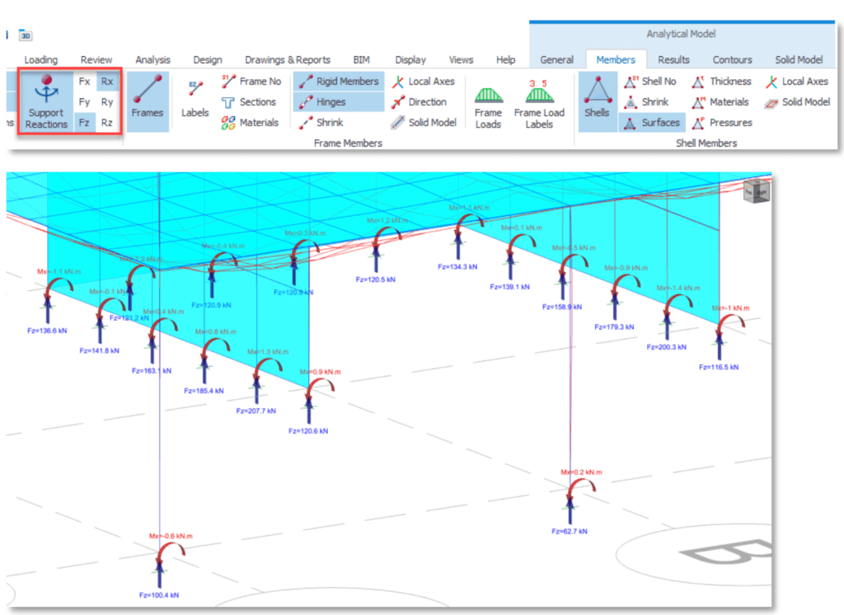Click the 3D view icon

[x=26, y=35]
